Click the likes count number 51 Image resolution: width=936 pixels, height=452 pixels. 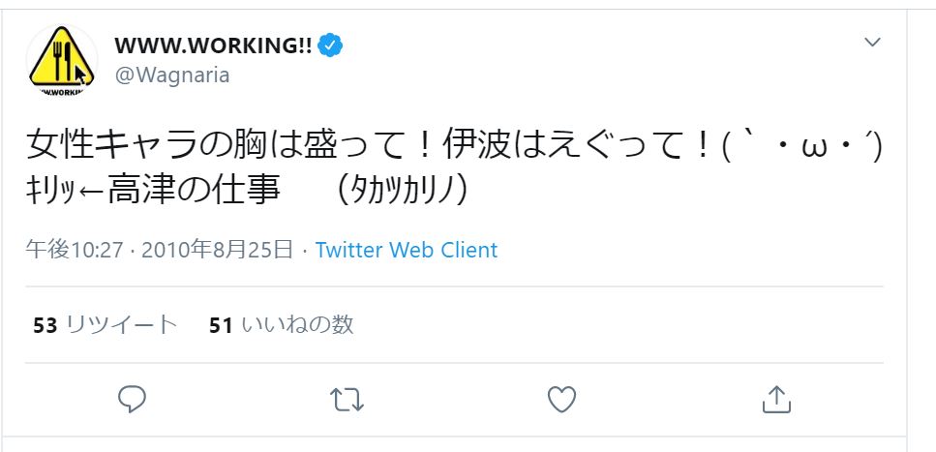click(221, 324)
